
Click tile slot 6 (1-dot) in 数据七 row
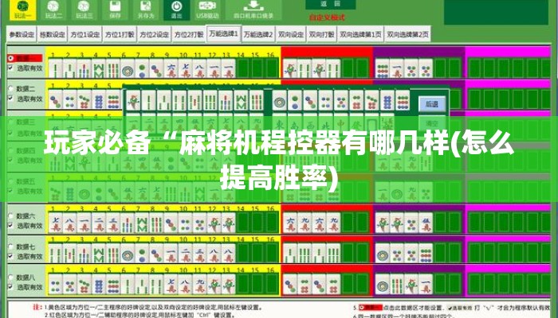[x=127, y=253]
